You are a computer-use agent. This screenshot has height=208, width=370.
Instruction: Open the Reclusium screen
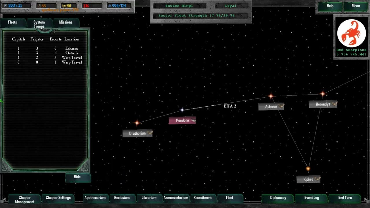coord(122,198)
